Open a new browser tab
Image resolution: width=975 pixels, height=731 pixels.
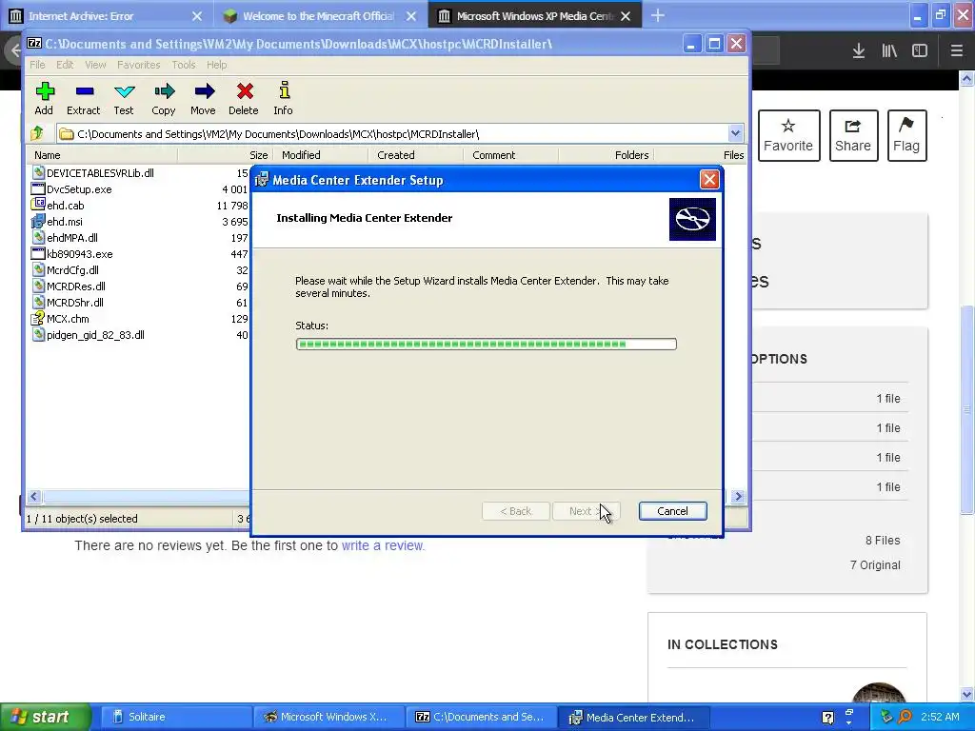click(658, 15)
